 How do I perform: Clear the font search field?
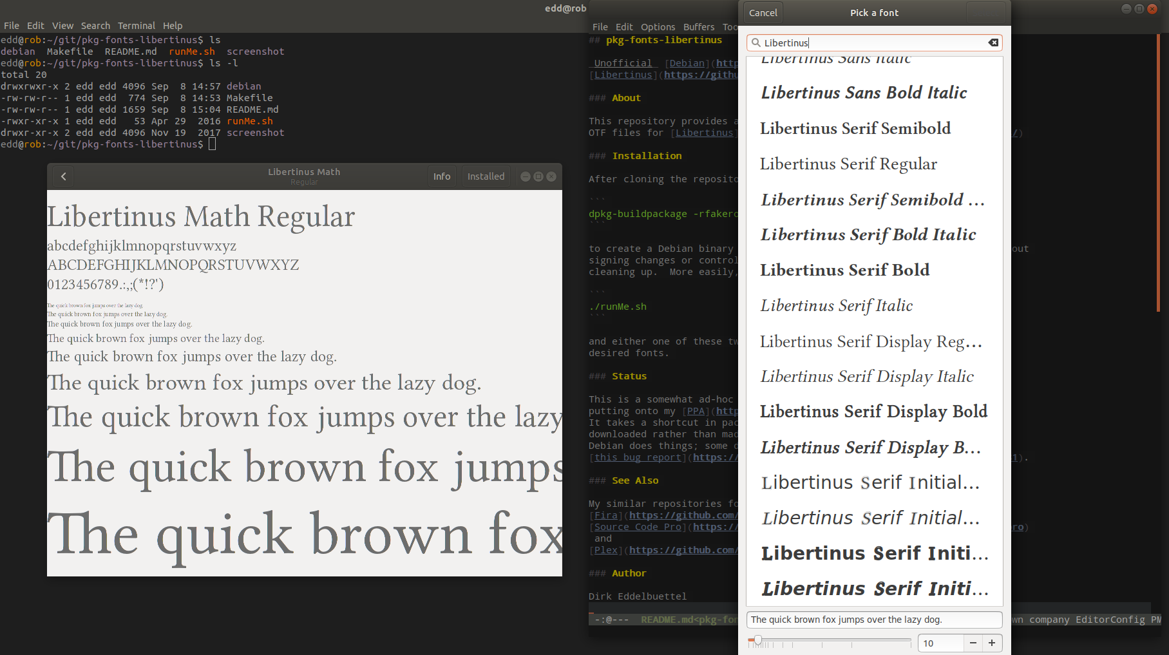pos(993,43)
